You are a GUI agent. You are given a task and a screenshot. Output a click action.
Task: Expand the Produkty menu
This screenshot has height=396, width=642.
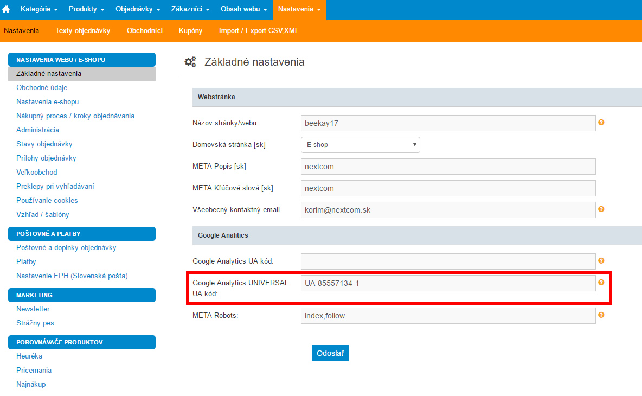(x=87, y=10)
